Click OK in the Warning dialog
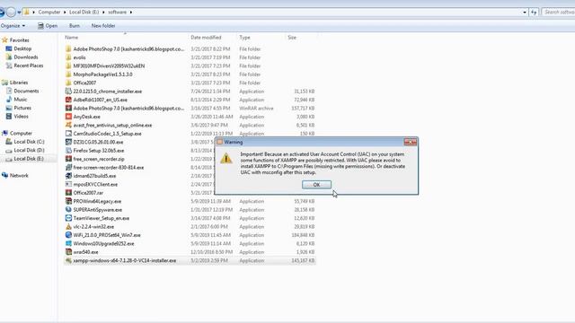The width and height of the screenshot is (575, 323). click(x=316, y=185)
